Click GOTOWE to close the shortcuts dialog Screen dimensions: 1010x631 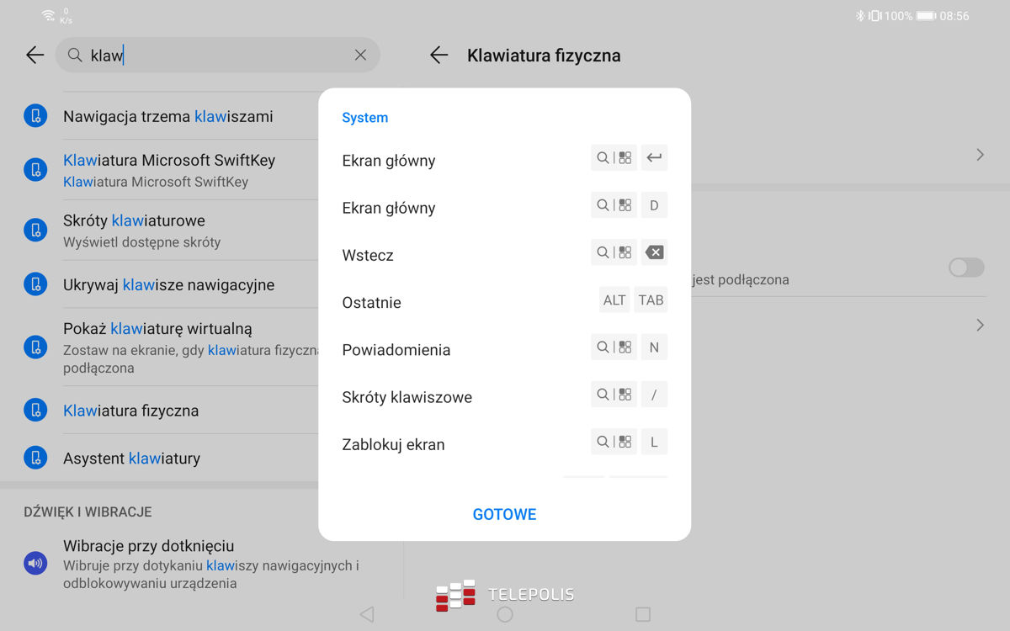click(504, 514)
